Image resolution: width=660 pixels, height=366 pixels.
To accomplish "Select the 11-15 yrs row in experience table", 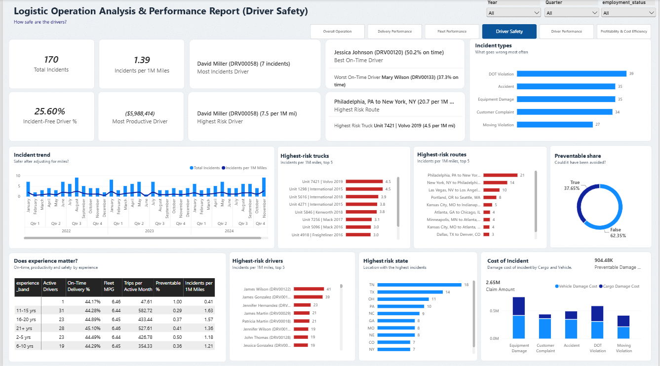I will [x=115, y=310].
